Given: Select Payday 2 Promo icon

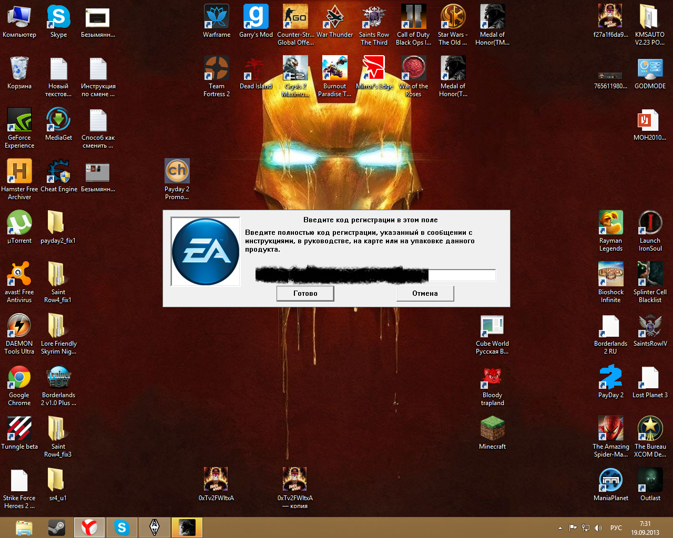Looking at the screenshot, I should 177,180.
